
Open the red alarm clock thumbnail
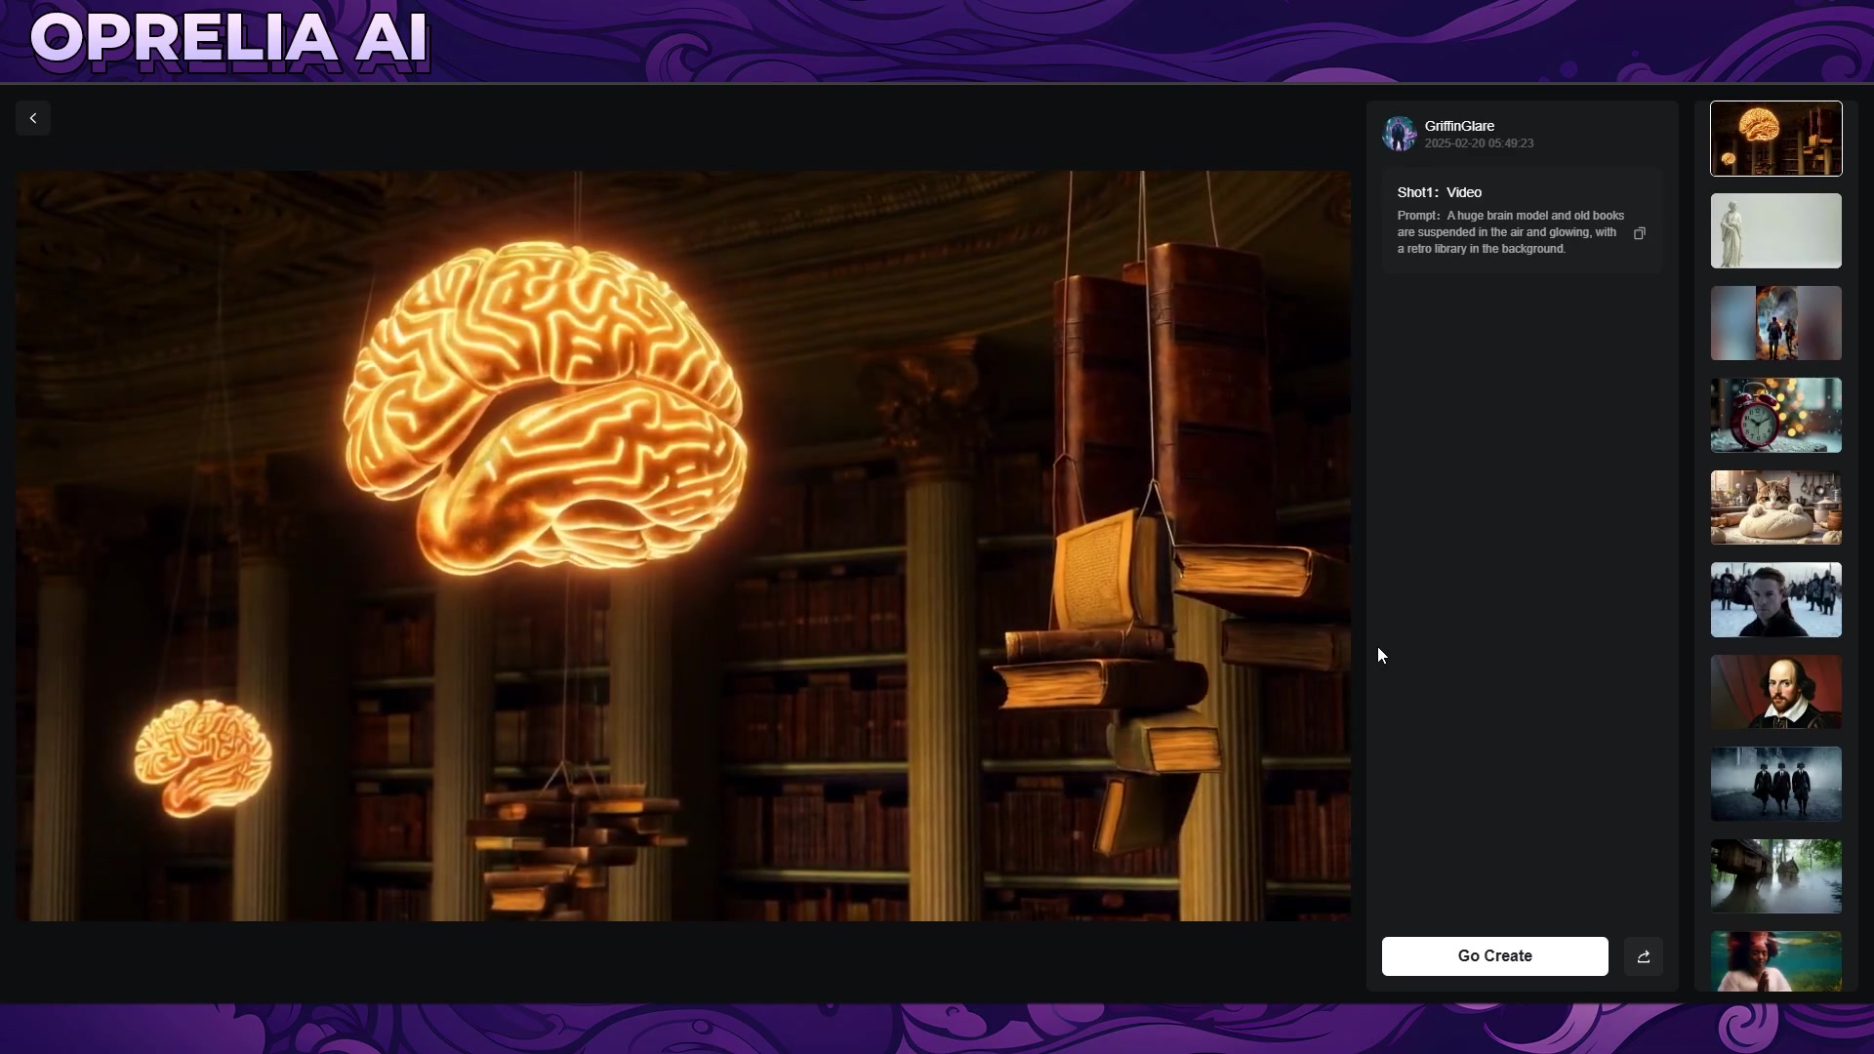pos(1776,416)
